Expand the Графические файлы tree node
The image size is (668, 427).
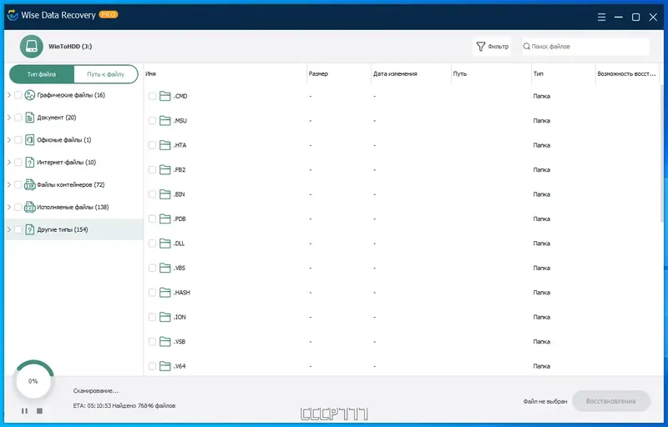coord(9,95)
